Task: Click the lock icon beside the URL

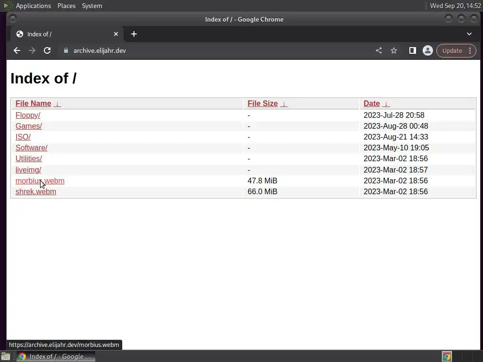Action: tap(66, 50)
